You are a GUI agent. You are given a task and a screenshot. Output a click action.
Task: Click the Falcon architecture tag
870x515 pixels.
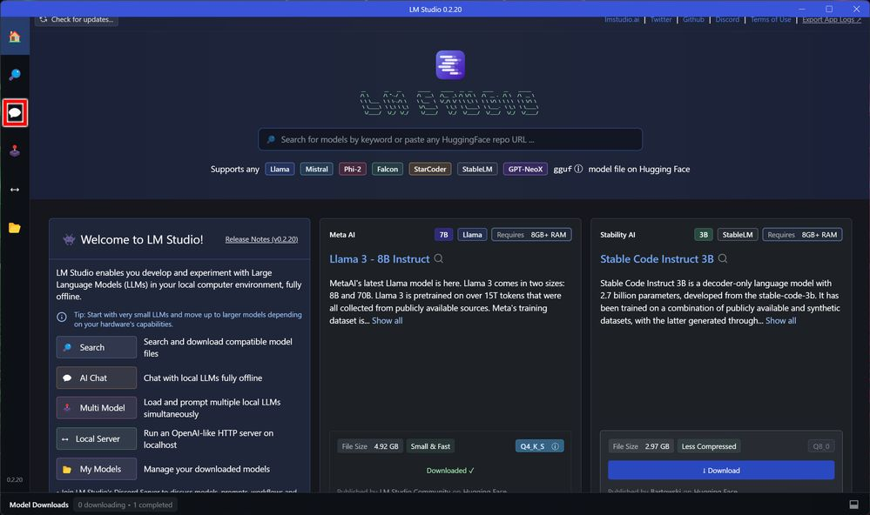tap(388, 169)
